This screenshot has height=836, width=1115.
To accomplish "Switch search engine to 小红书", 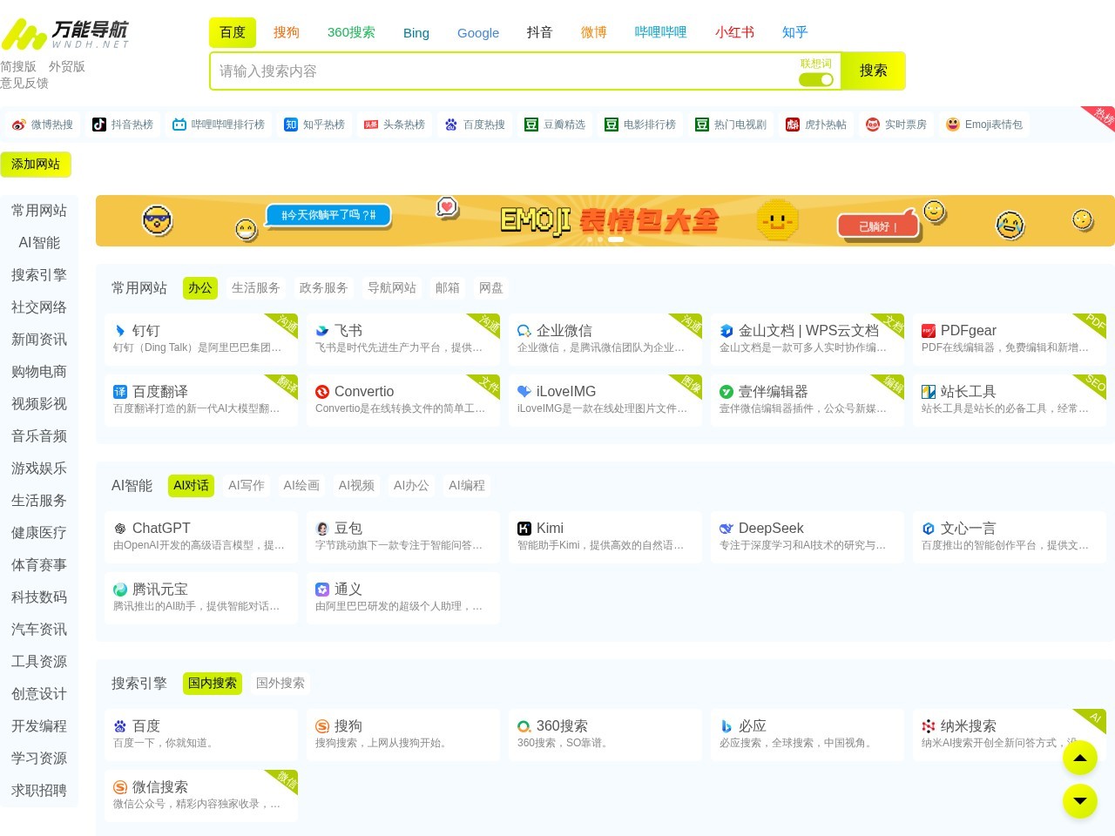I will pos(734,32).
